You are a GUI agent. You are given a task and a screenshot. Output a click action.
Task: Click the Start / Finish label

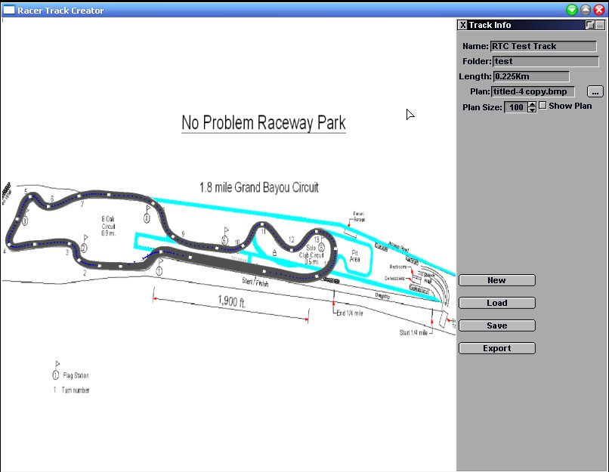[x=255, y=282]
